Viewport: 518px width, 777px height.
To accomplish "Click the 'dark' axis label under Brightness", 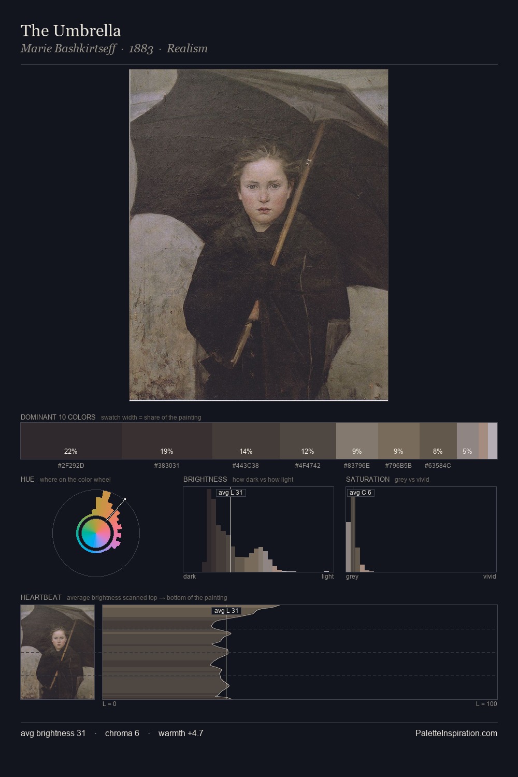I will (190, 577).
